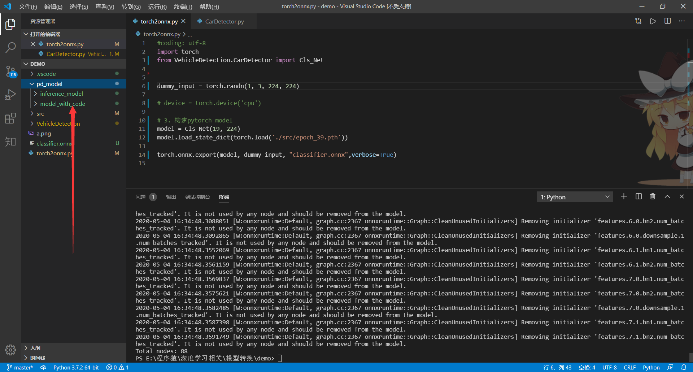
Task: Open Source Control view with 118 badge
Action: (x=10, y=72)
